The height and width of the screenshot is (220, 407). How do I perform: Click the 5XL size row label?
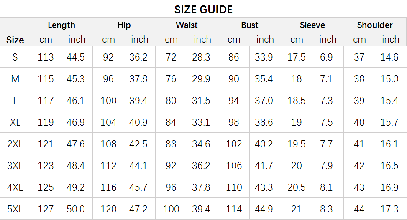point(15,209)
